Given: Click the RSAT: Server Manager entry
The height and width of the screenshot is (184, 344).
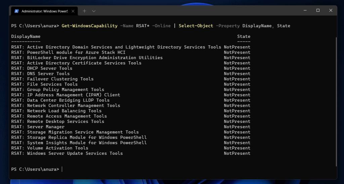Looking at the screenshot, I should pyautogui.click(x=38, y=127).
